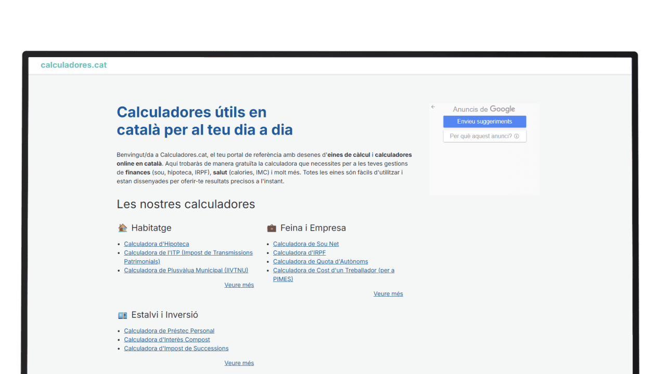Click the house icon beside Habitatge

(122, 228)
